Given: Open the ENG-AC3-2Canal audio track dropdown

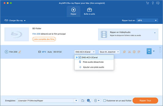Looking at the screenshot, I should (85, 52).
